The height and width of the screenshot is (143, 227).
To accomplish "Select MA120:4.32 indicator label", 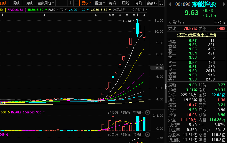I will point(77,10).
